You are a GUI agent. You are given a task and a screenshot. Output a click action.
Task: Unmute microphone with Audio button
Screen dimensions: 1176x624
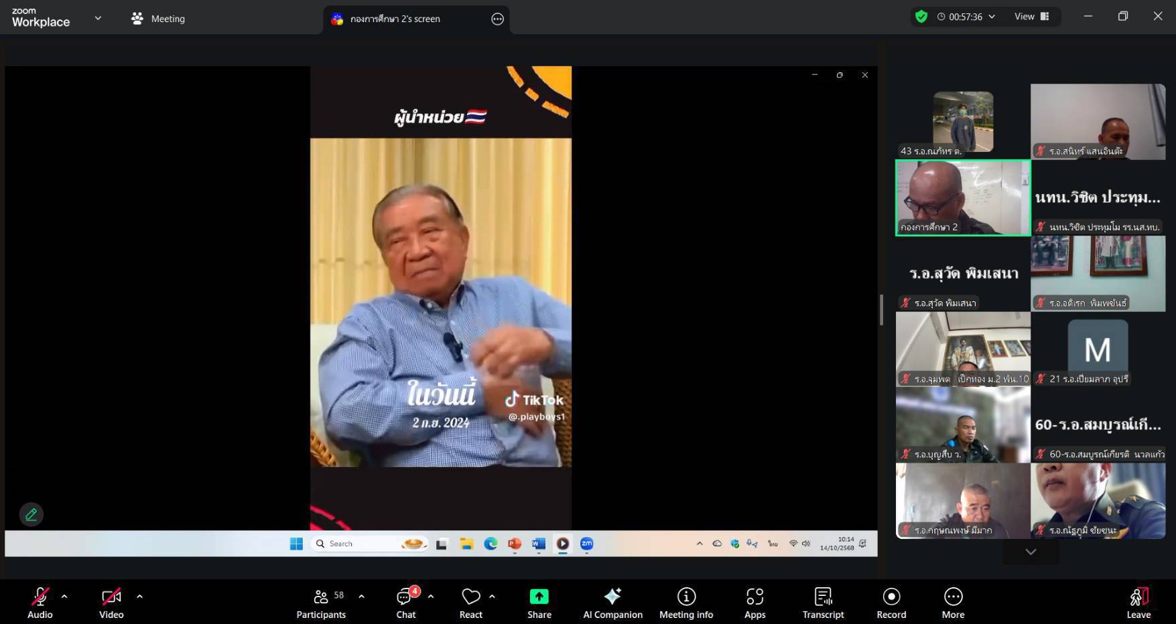tap(40, 603)
